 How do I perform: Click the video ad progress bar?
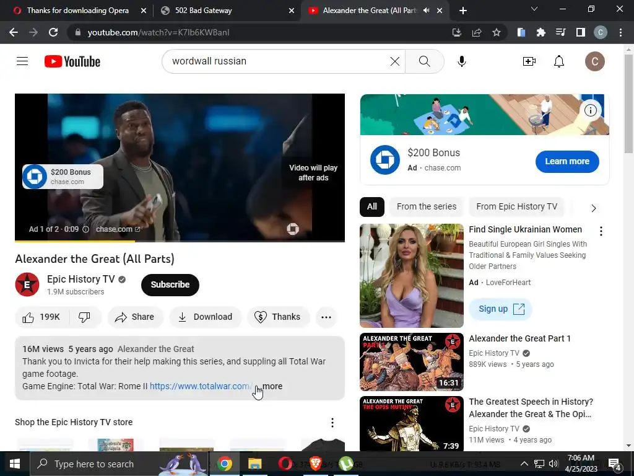click(x=180, y=241)
